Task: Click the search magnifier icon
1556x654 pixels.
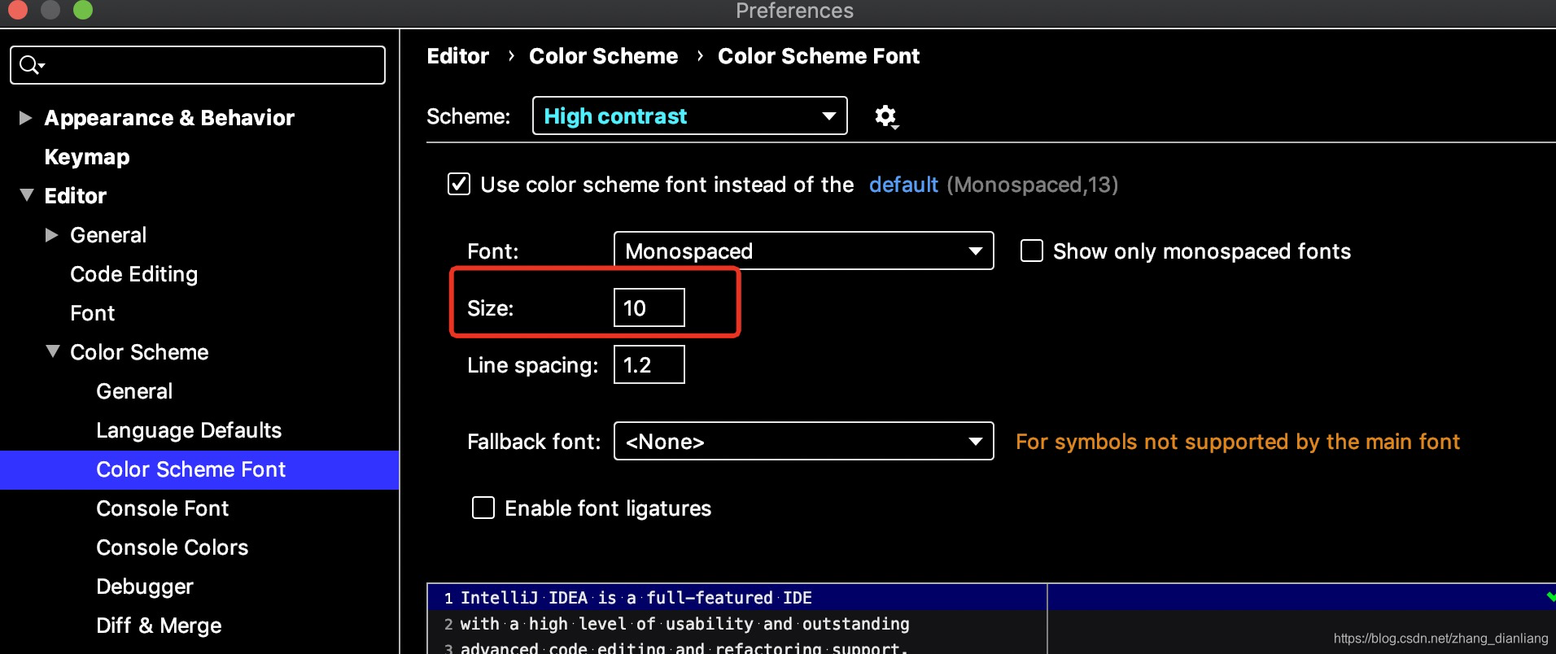Action: pos(31,65)
